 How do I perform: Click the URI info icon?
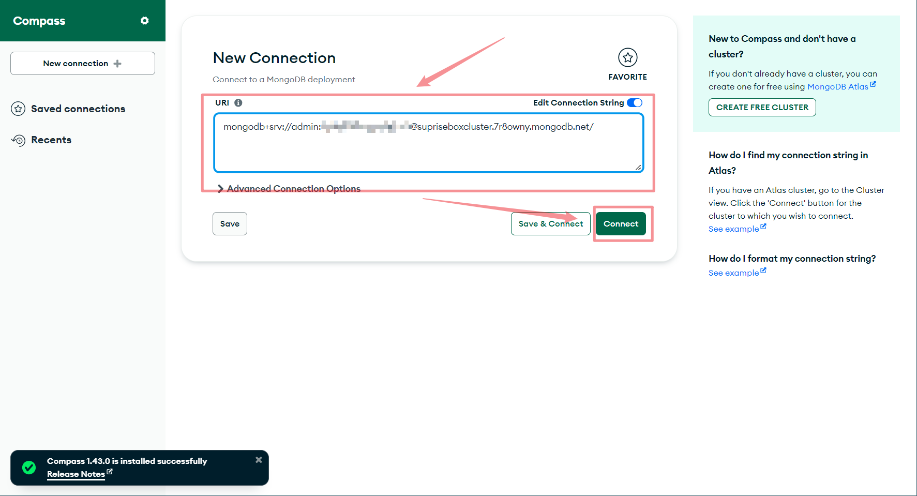click(238, 102)
